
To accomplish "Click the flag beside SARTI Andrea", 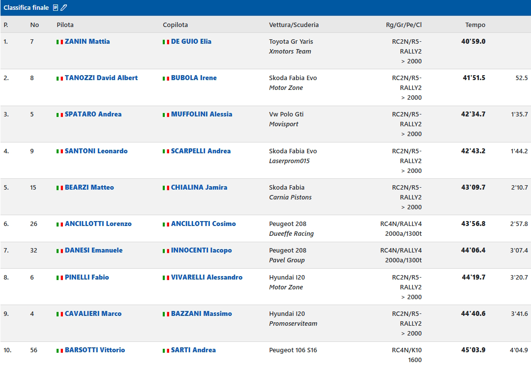I will 166,350.
